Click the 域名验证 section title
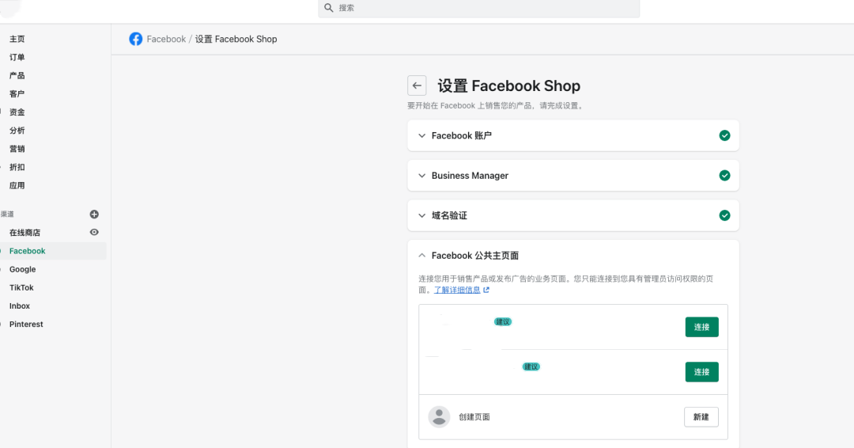854x448 pixels. pos(449,215)
